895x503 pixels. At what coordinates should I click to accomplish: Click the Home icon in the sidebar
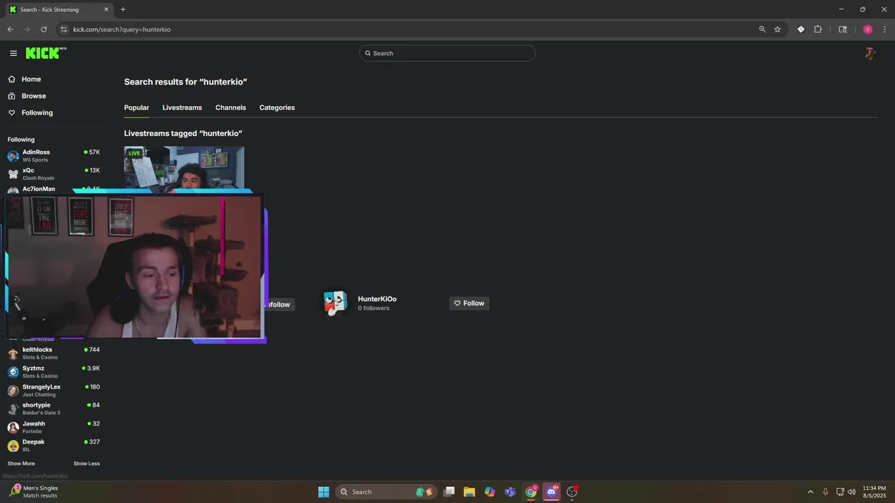point(12,79)
